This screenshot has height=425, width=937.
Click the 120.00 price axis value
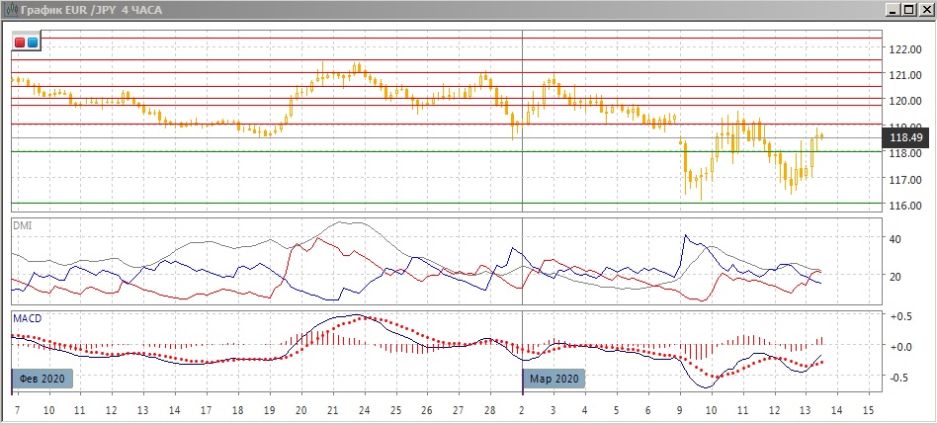[x=905, y=101]
